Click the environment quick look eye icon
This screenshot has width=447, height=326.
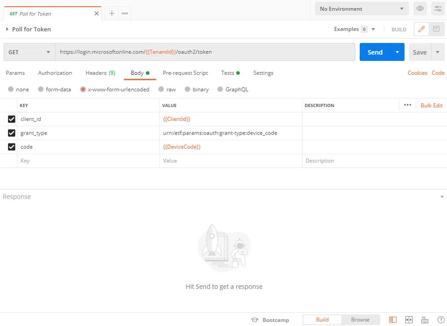[x=420, y=8]
